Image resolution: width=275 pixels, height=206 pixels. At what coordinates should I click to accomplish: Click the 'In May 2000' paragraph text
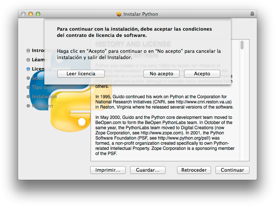165,135
